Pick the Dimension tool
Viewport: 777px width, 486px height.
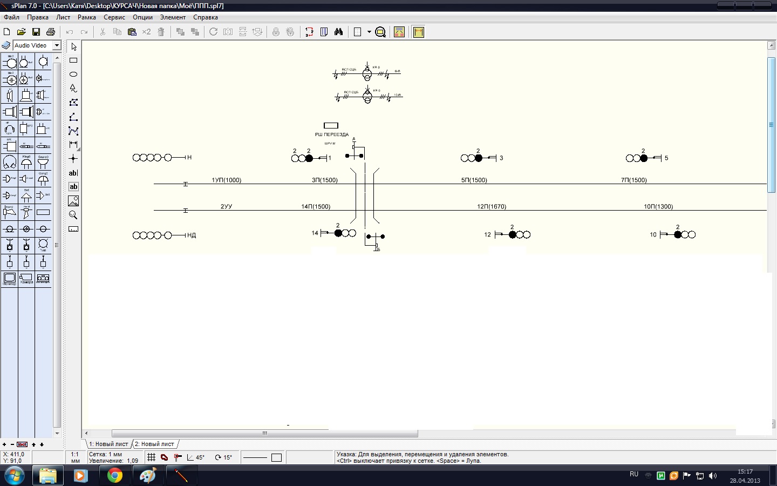point(73,145)
